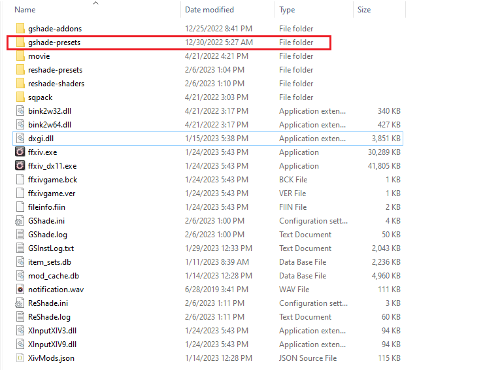Click the GShade.ini settings icon
The width and height of the screenshot is (485, 370).
pyautogui.click(x=20, y=221)
